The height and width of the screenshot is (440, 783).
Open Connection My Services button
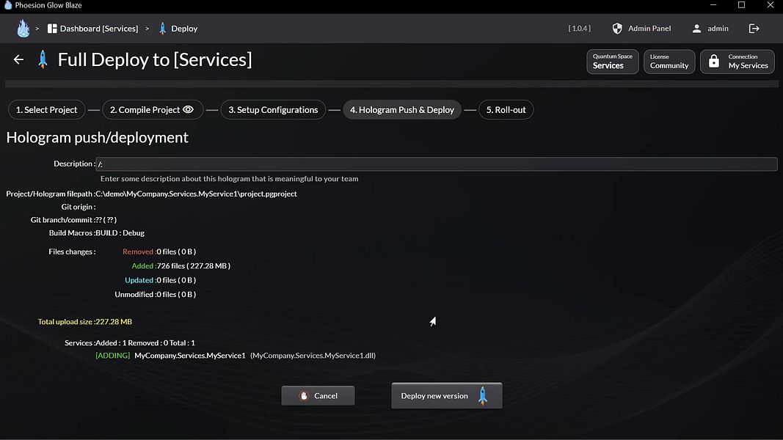pyautogui.click(x=737, y=62)
